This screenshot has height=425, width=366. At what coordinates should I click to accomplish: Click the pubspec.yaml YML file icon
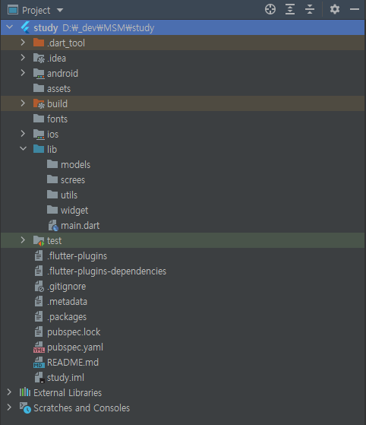point(39,347)
